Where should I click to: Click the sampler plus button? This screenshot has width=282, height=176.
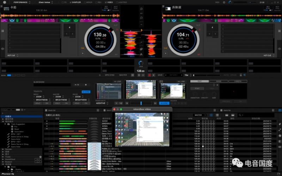[139, 75]
